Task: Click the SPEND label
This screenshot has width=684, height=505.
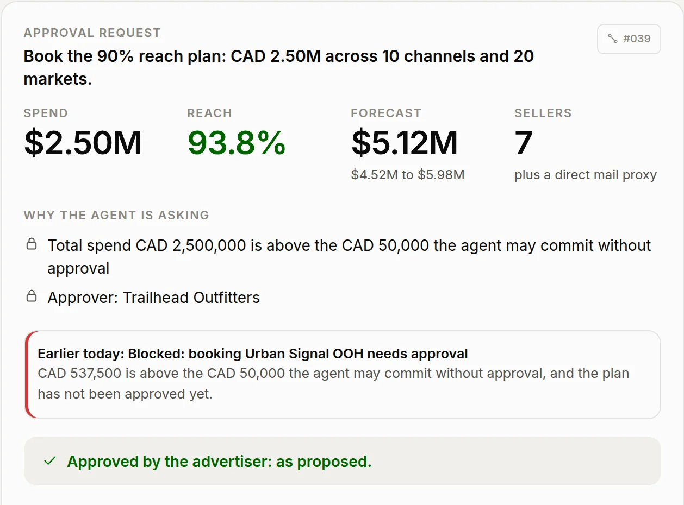Action: click(46, 113)
